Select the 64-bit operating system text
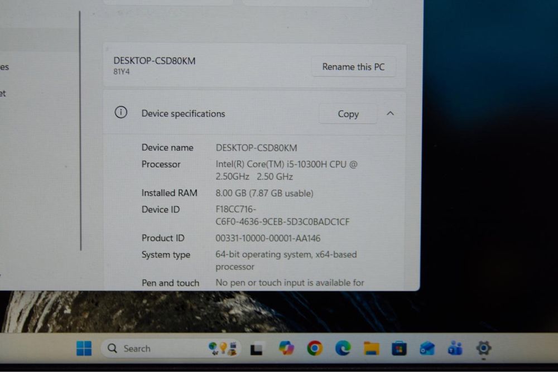This screenshot has height=372, width=558. (x=286, y=260)
